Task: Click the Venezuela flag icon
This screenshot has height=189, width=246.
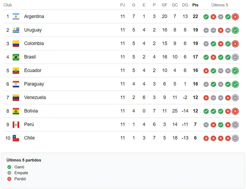Action: (x=16, y=97)
